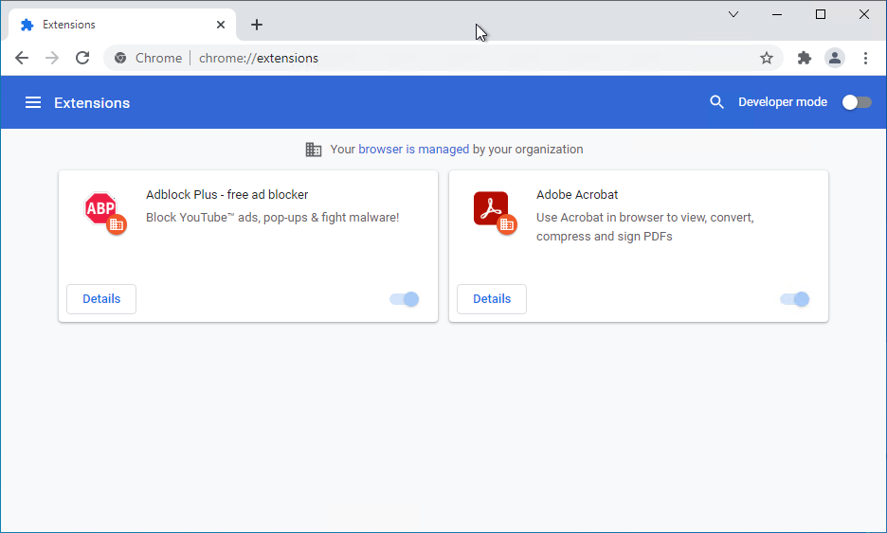The height and width of the screenshot is (533, 887).
Task: Bookmark this page with the star icon
Action: click(767, 58)
